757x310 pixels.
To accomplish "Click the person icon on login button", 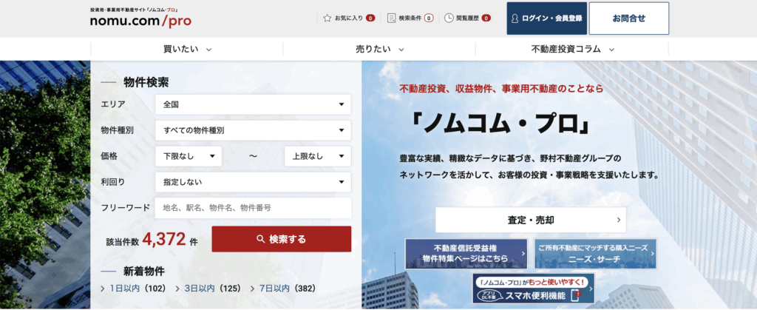I will tap(515, 18).
